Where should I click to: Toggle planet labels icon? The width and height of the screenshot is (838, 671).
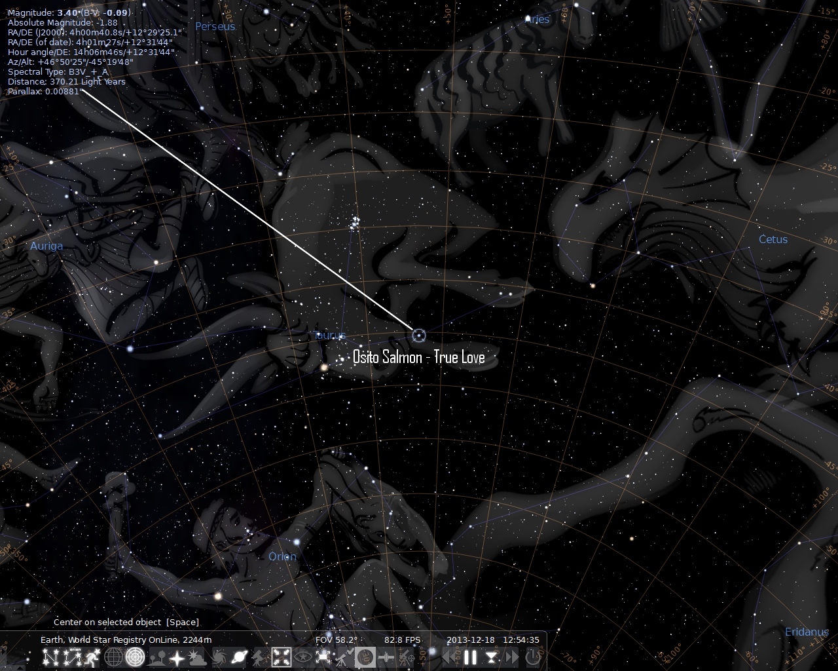coord(238,657)
